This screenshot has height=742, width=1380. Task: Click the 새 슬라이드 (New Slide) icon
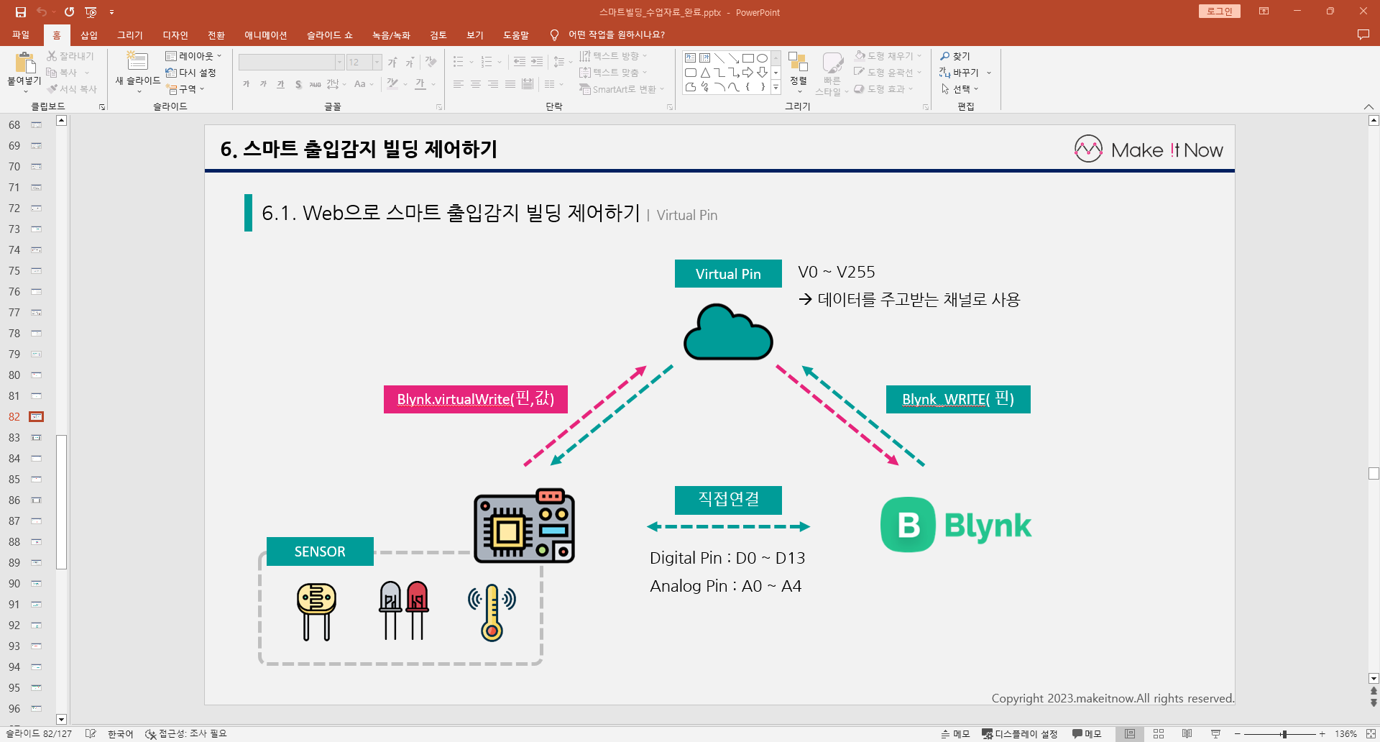[x=137, y=62]
